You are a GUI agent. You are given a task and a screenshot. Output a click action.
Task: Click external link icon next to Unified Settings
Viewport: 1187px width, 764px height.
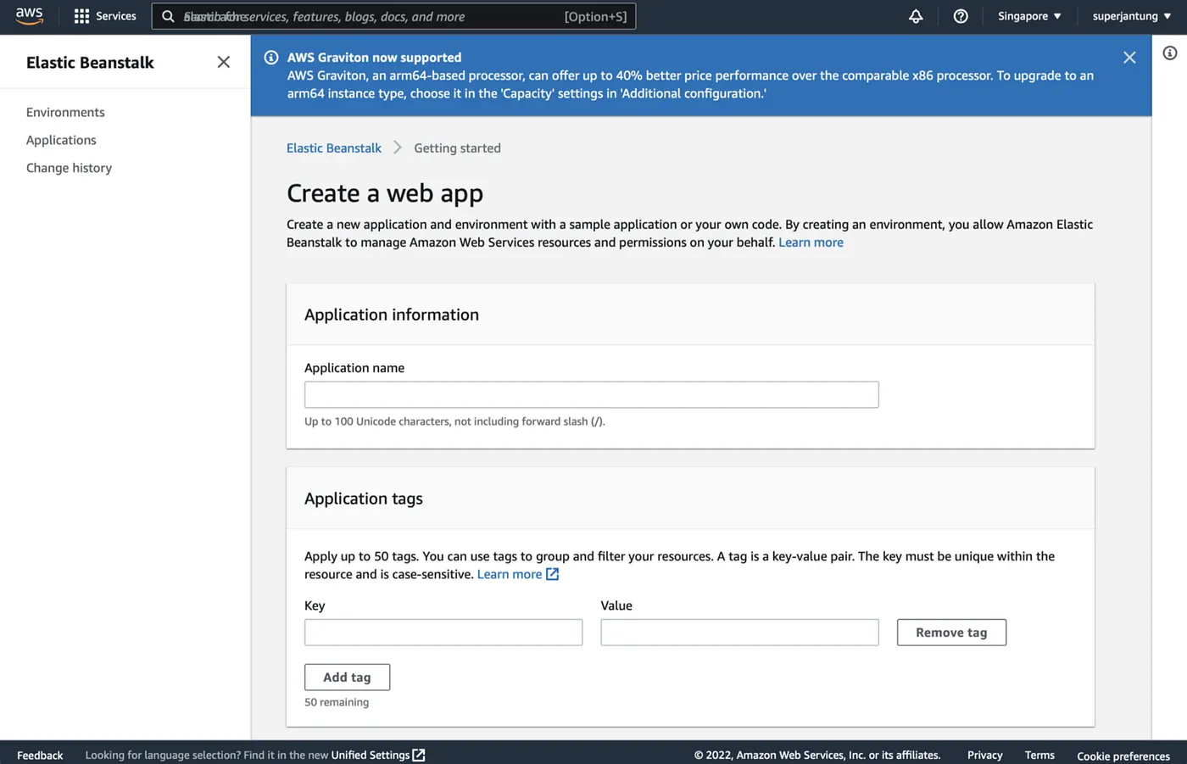point(419,755)
